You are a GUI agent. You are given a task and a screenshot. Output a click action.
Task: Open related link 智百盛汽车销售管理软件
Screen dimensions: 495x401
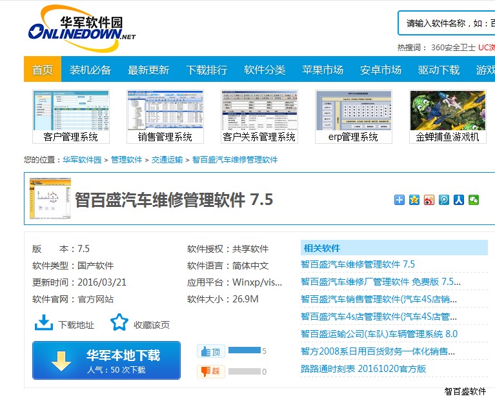point(379,299)
